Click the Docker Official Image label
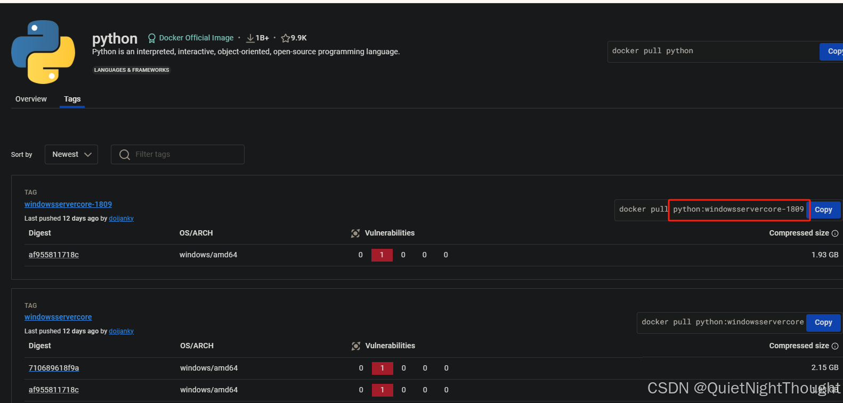The width and height of the screenshot is (843, 403). 196,38
